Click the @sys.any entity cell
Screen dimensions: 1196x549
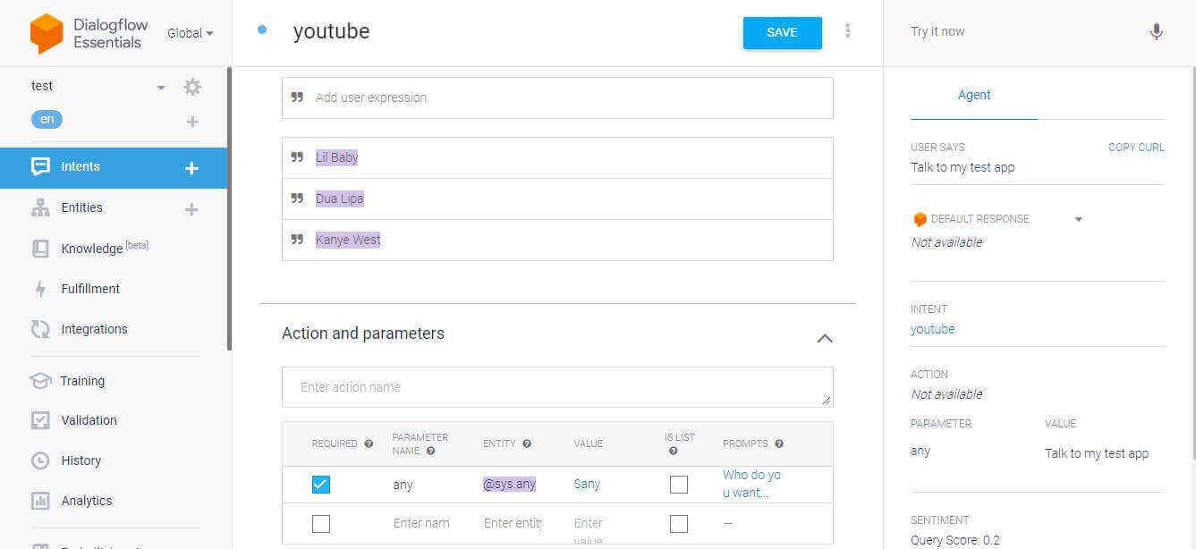tap(509, 484)
